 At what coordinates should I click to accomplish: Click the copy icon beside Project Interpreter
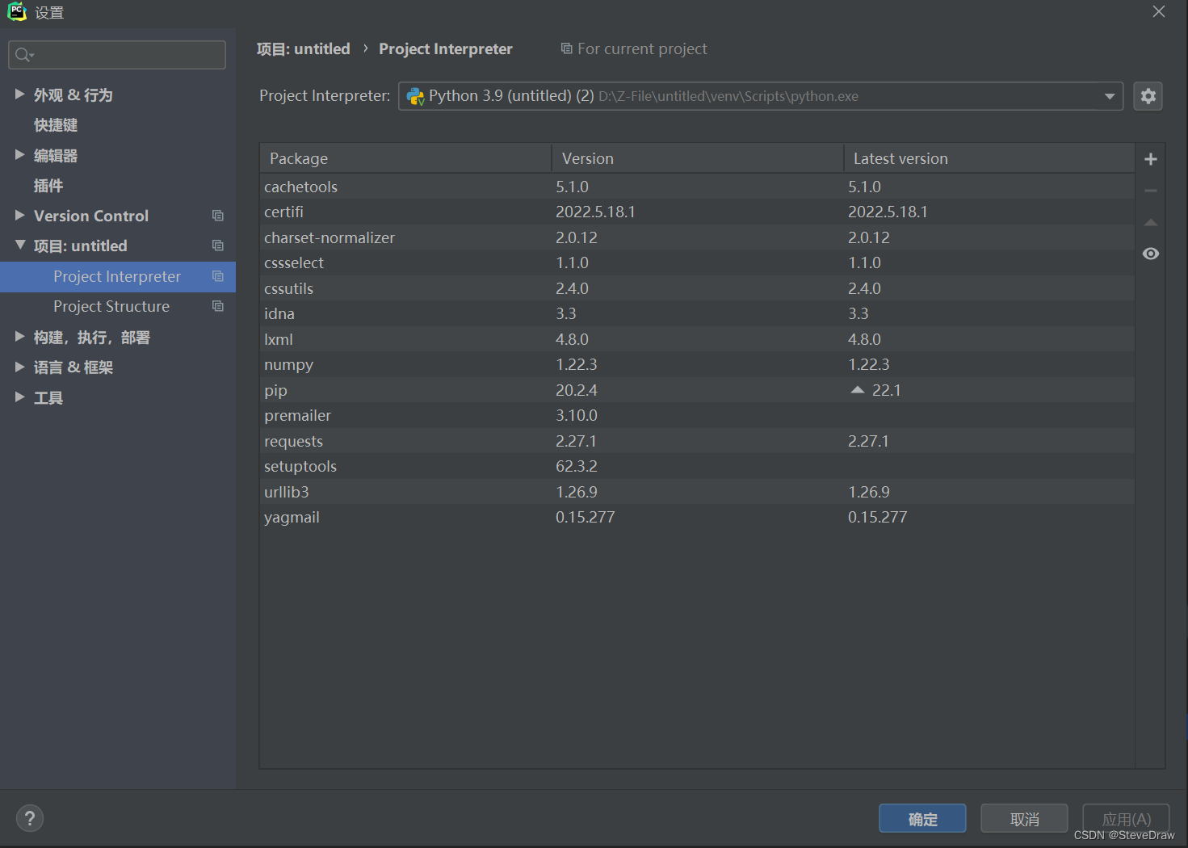coord(218,276)
